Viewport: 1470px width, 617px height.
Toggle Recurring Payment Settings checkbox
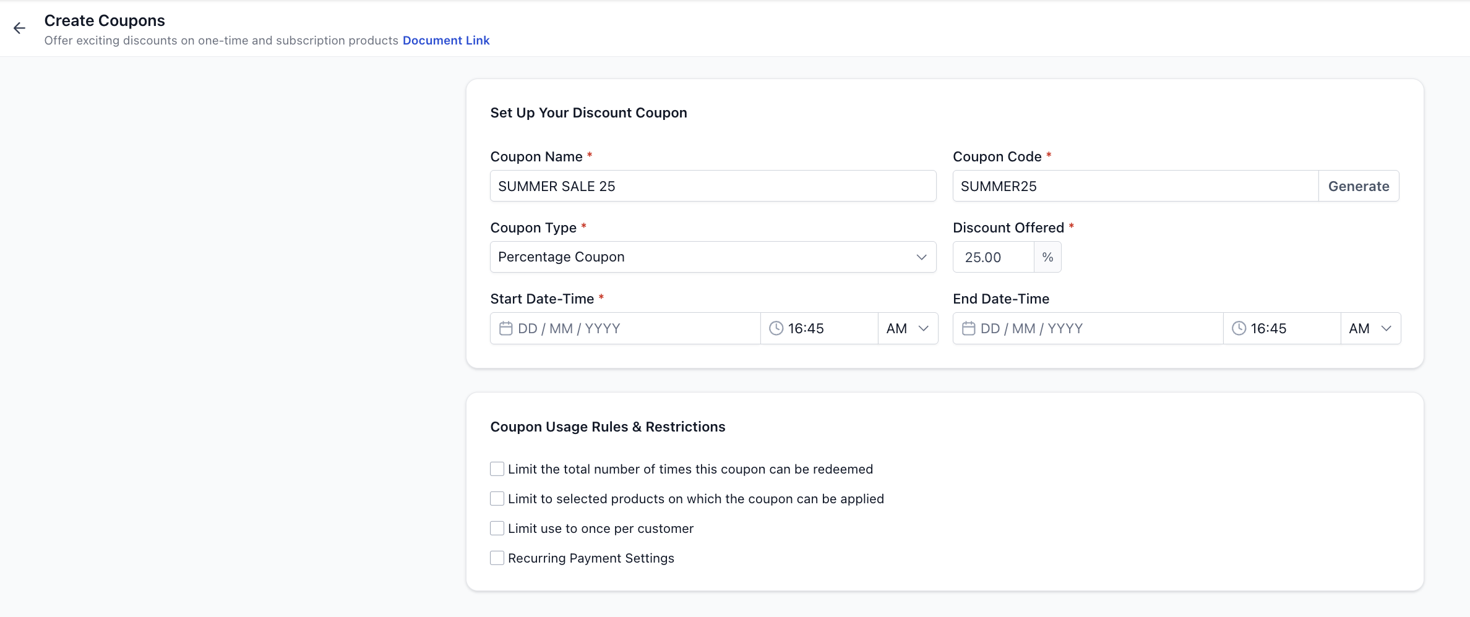(497, 558)
